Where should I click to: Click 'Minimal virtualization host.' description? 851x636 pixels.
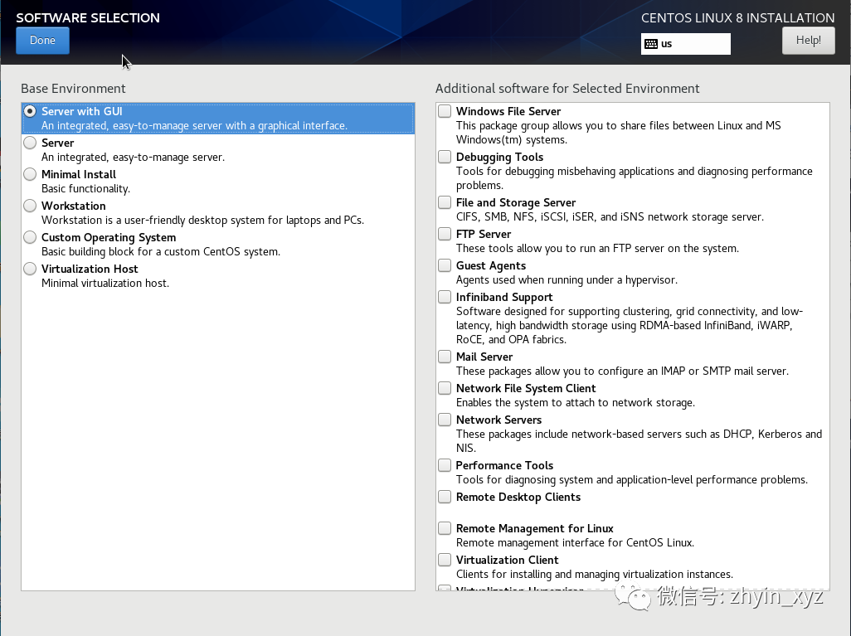(105, 284)
